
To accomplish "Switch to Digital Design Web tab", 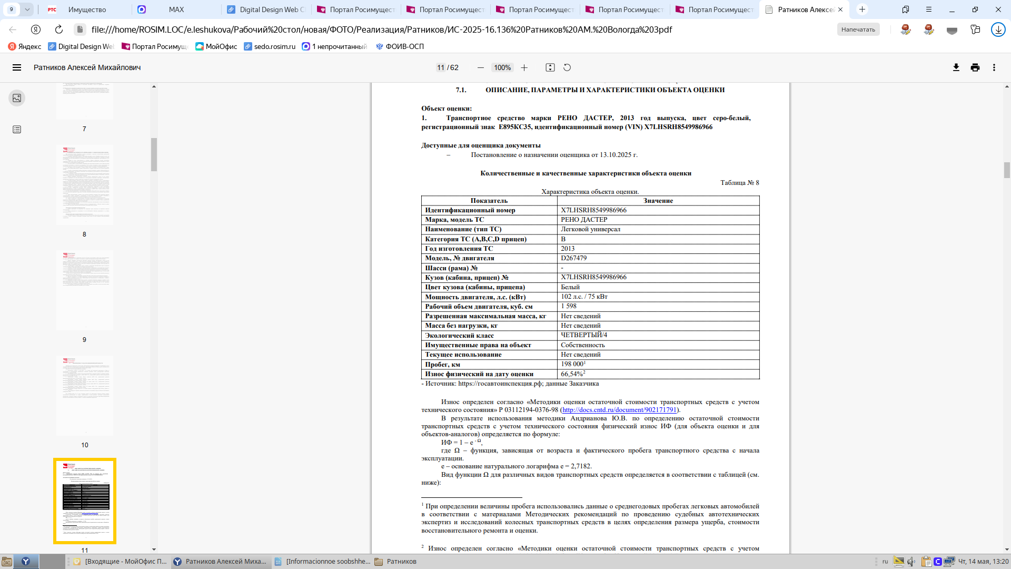I will (266, 9).
